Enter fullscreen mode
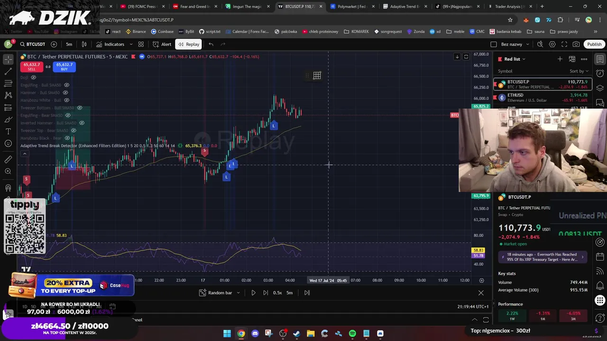The width and height of the screenshot is (607, 341). tap(564, 44)
